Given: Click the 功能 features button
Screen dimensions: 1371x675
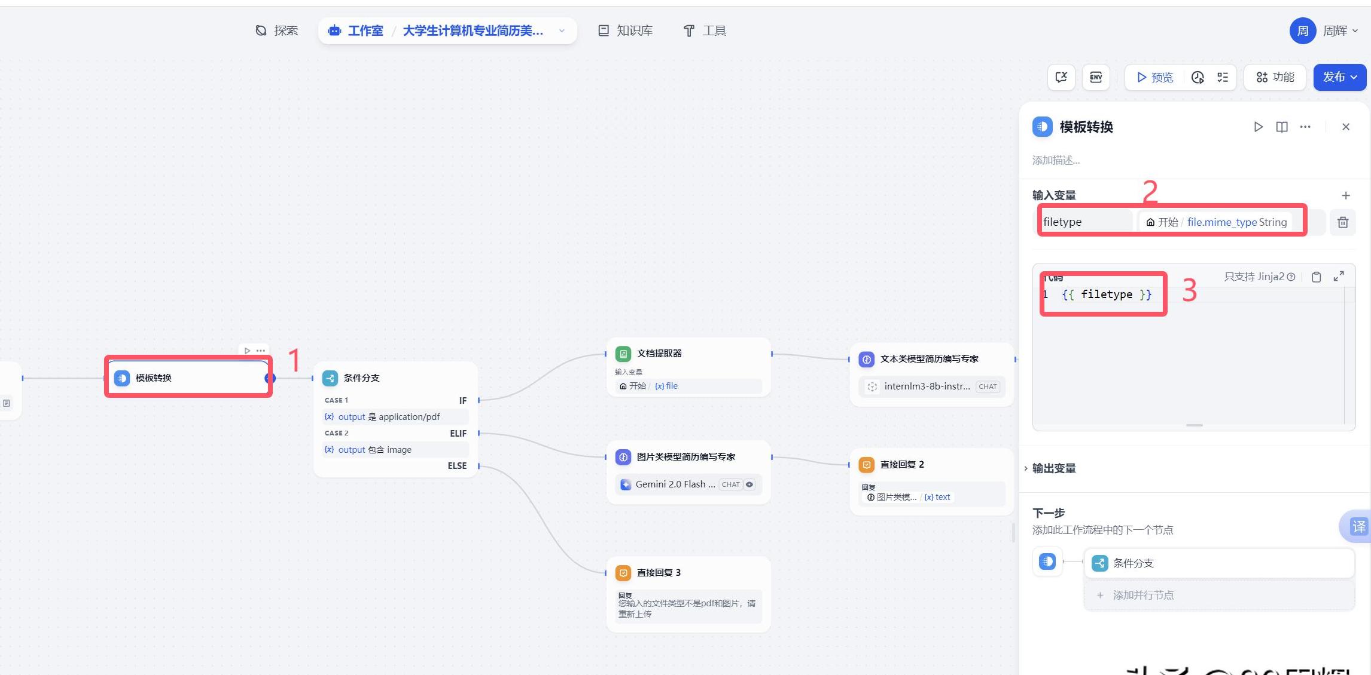Looking at the screenshot, I should [1275, 77].
